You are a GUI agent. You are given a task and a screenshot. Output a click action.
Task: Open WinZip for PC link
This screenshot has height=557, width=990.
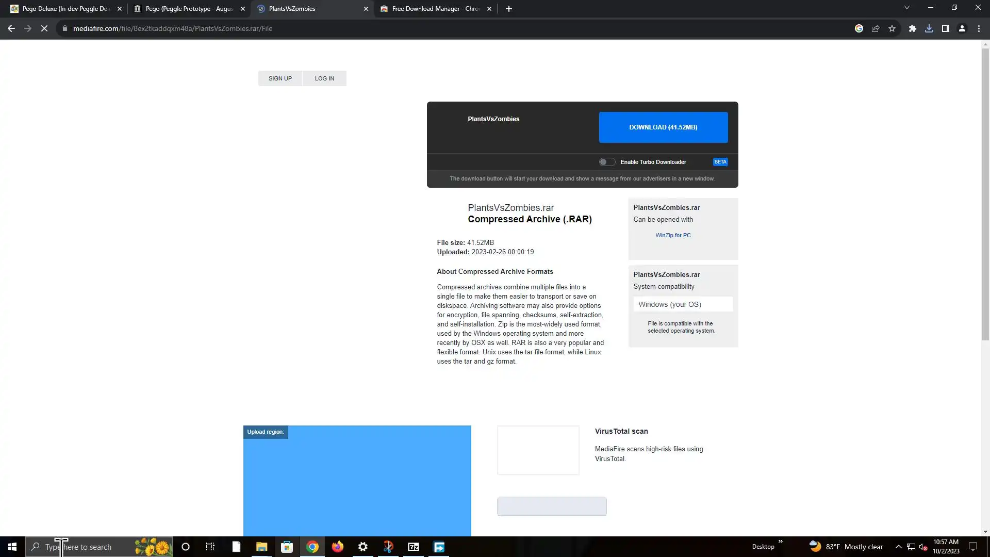673,235
